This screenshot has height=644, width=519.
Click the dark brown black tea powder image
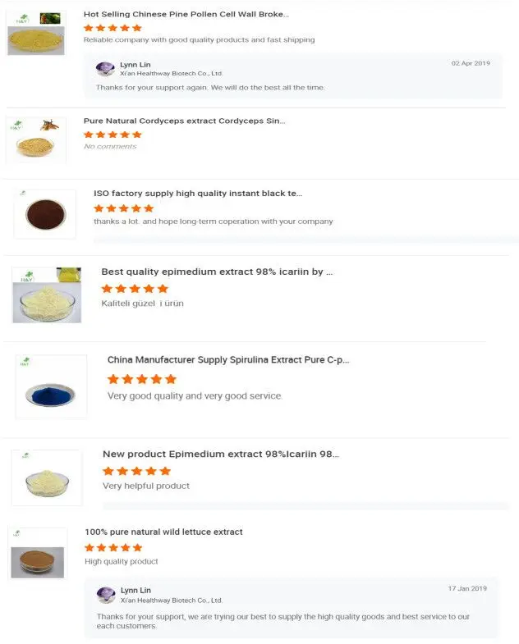coord(45,214)
